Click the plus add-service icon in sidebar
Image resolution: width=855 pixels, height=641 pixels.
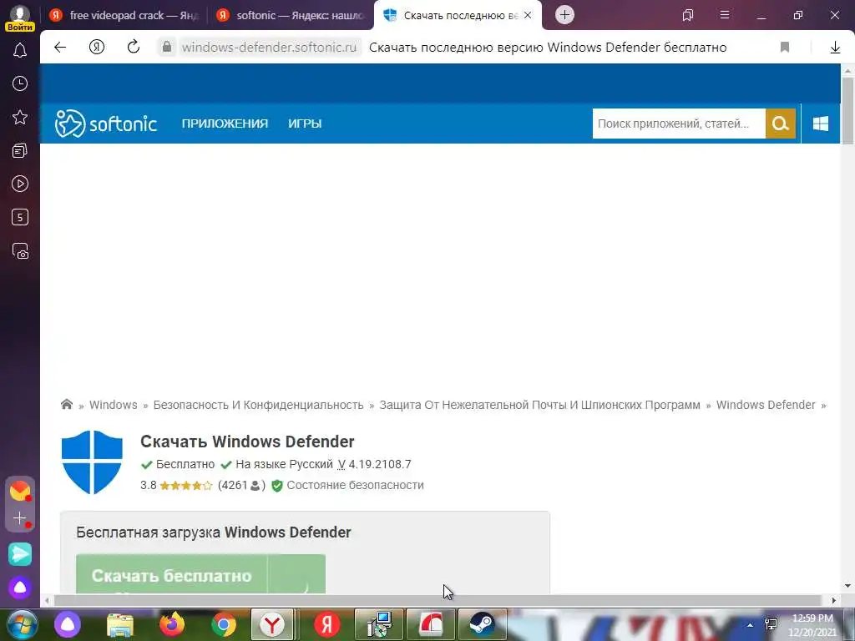20,517
